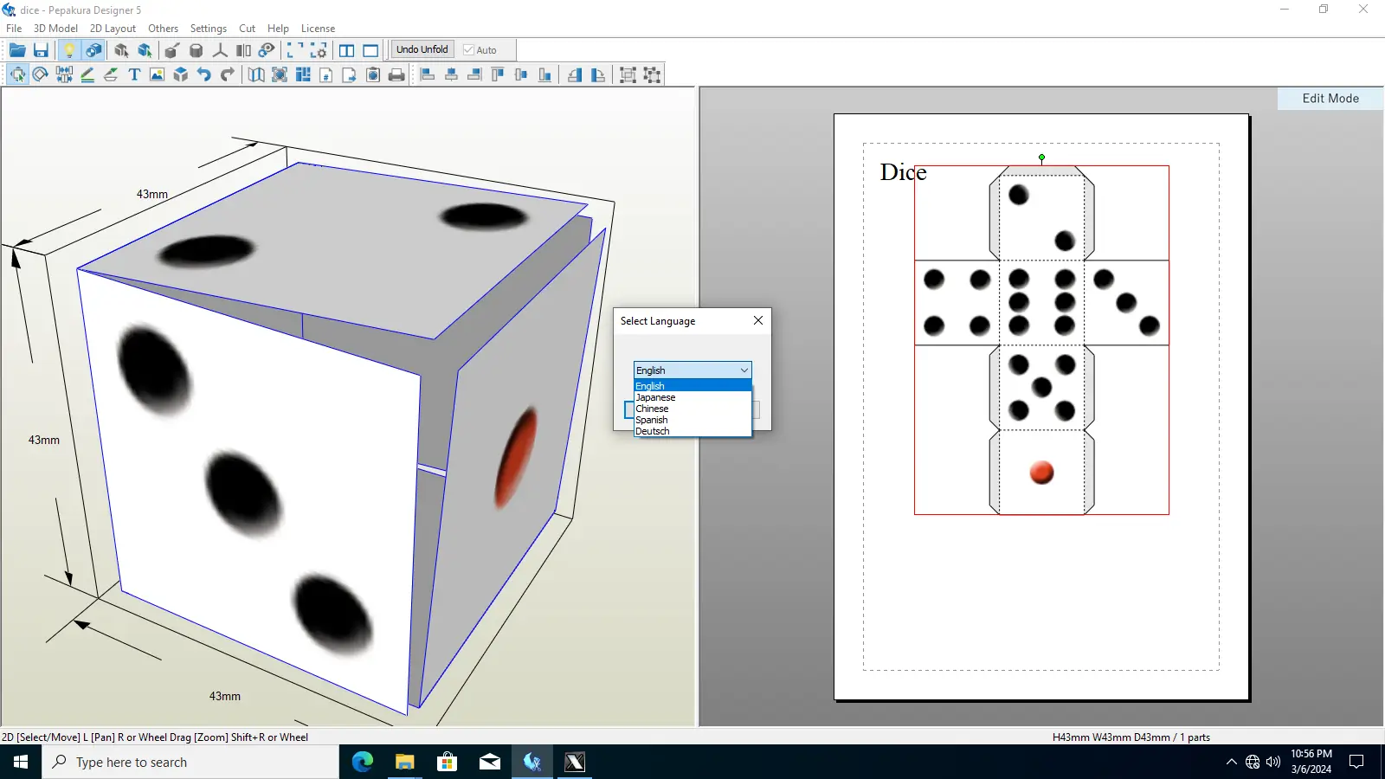Collapse the Select Language combo box

pyautogui.click(x=744, y=370)
